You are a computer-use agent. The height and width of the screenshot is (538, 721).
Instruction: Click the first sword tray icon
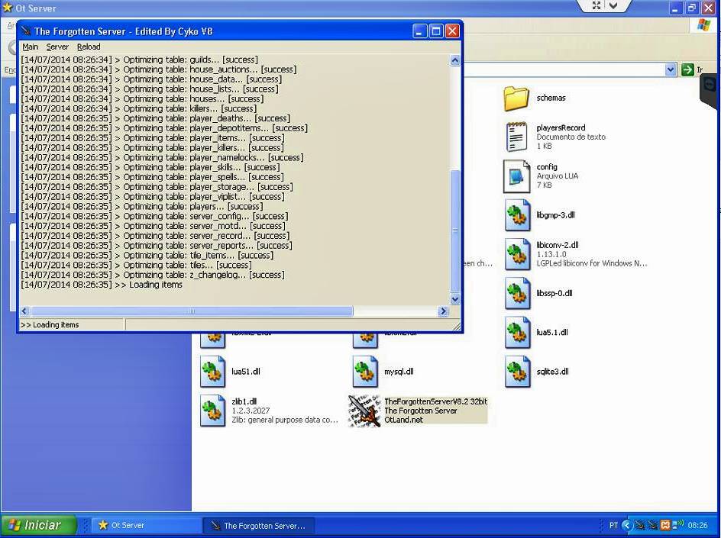(640, 525)
